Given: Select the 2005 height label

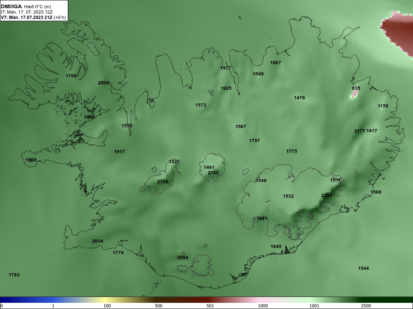Looking at the screenshot, I should 103,83.
